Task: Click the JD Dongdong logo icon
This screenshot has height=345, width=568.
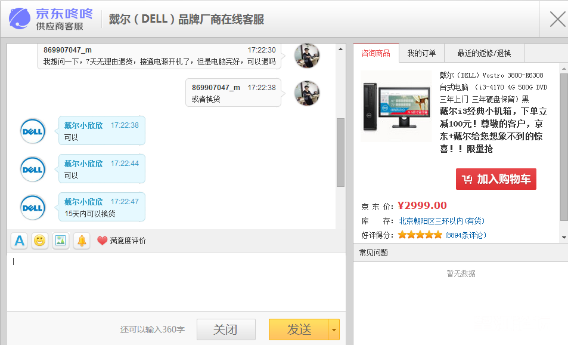Action: pyautogui.click(x=20, y=18)
